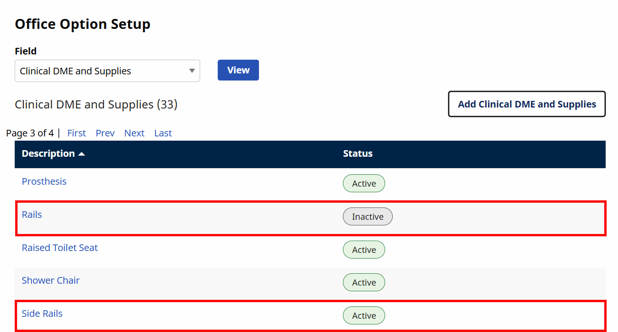
Task: Open the Shower Chair record
Action: tap(50, 280)
